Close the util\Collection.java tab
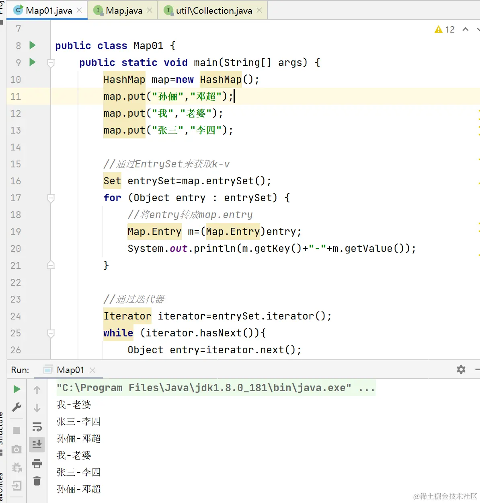Viewport: 480px width, 503px height. click(x=259, y=10)
